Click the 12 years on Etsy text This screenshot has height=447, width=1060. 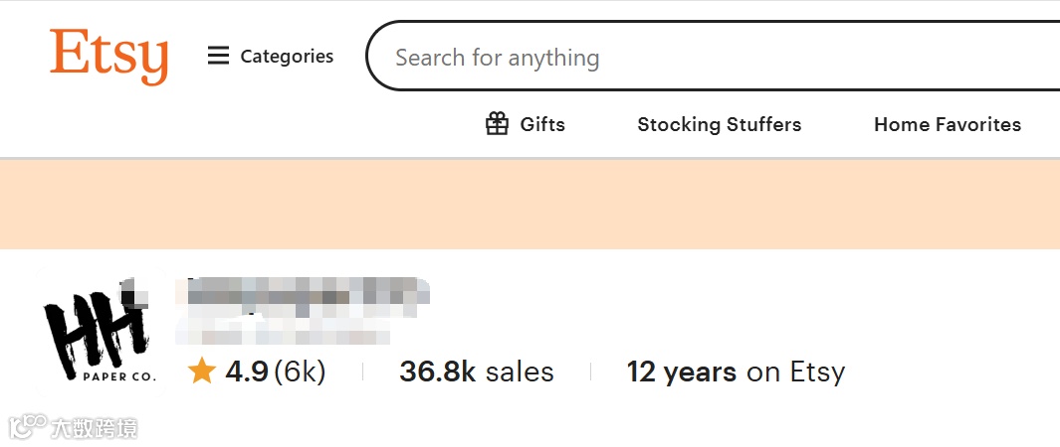pyautogui.click(x=735, y=372)
